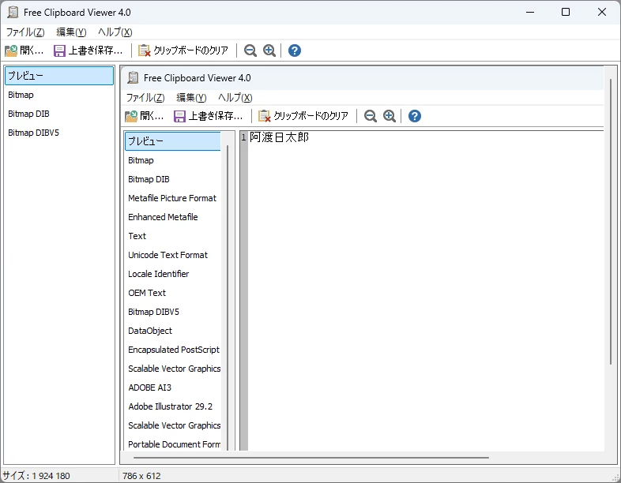Click the Text entry in the previewed list
The width and height of the screenshot is (621, 483).
tap(137, 236)
